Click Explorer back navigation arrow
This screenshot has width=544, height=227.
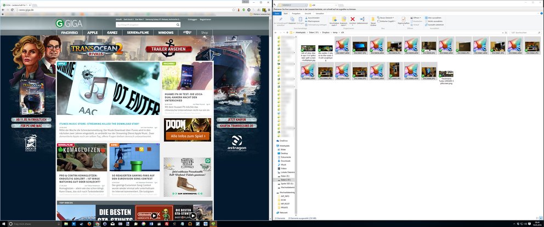pos(275,32)
